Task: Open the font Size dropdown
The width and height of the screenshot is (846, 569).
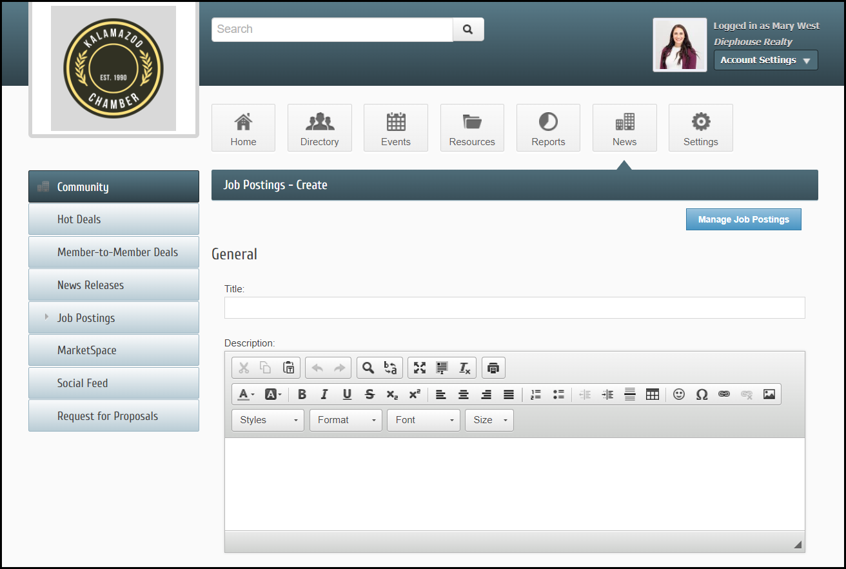Action: tap(489, 420)
